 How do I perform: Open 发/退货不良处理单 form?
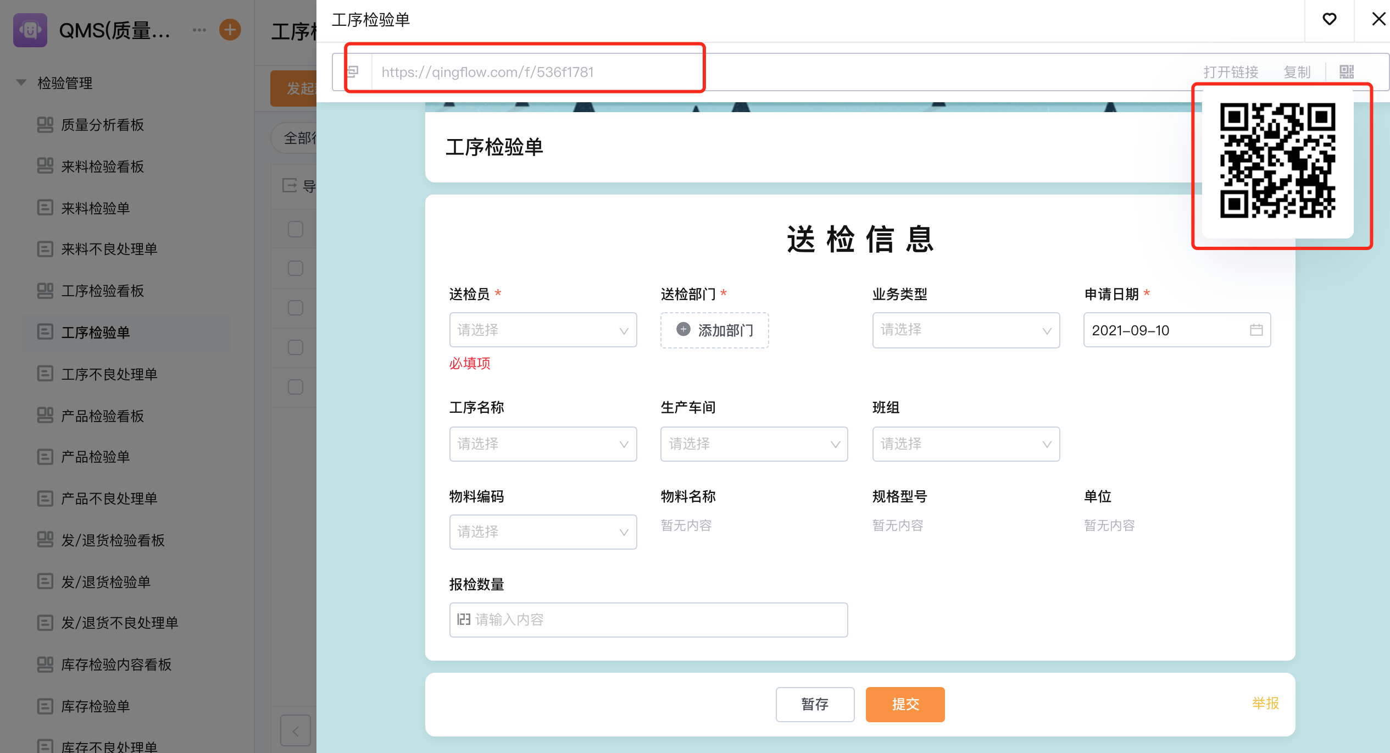click(x=120, y=623)
